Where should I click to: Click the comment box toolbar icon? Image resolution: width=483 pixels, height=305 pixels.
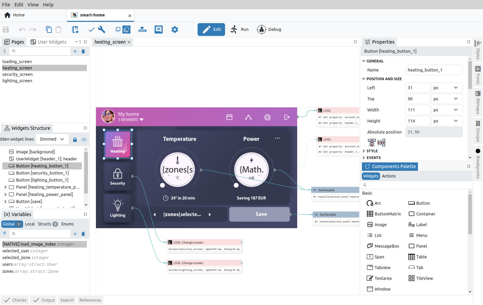tap(159, 30)
